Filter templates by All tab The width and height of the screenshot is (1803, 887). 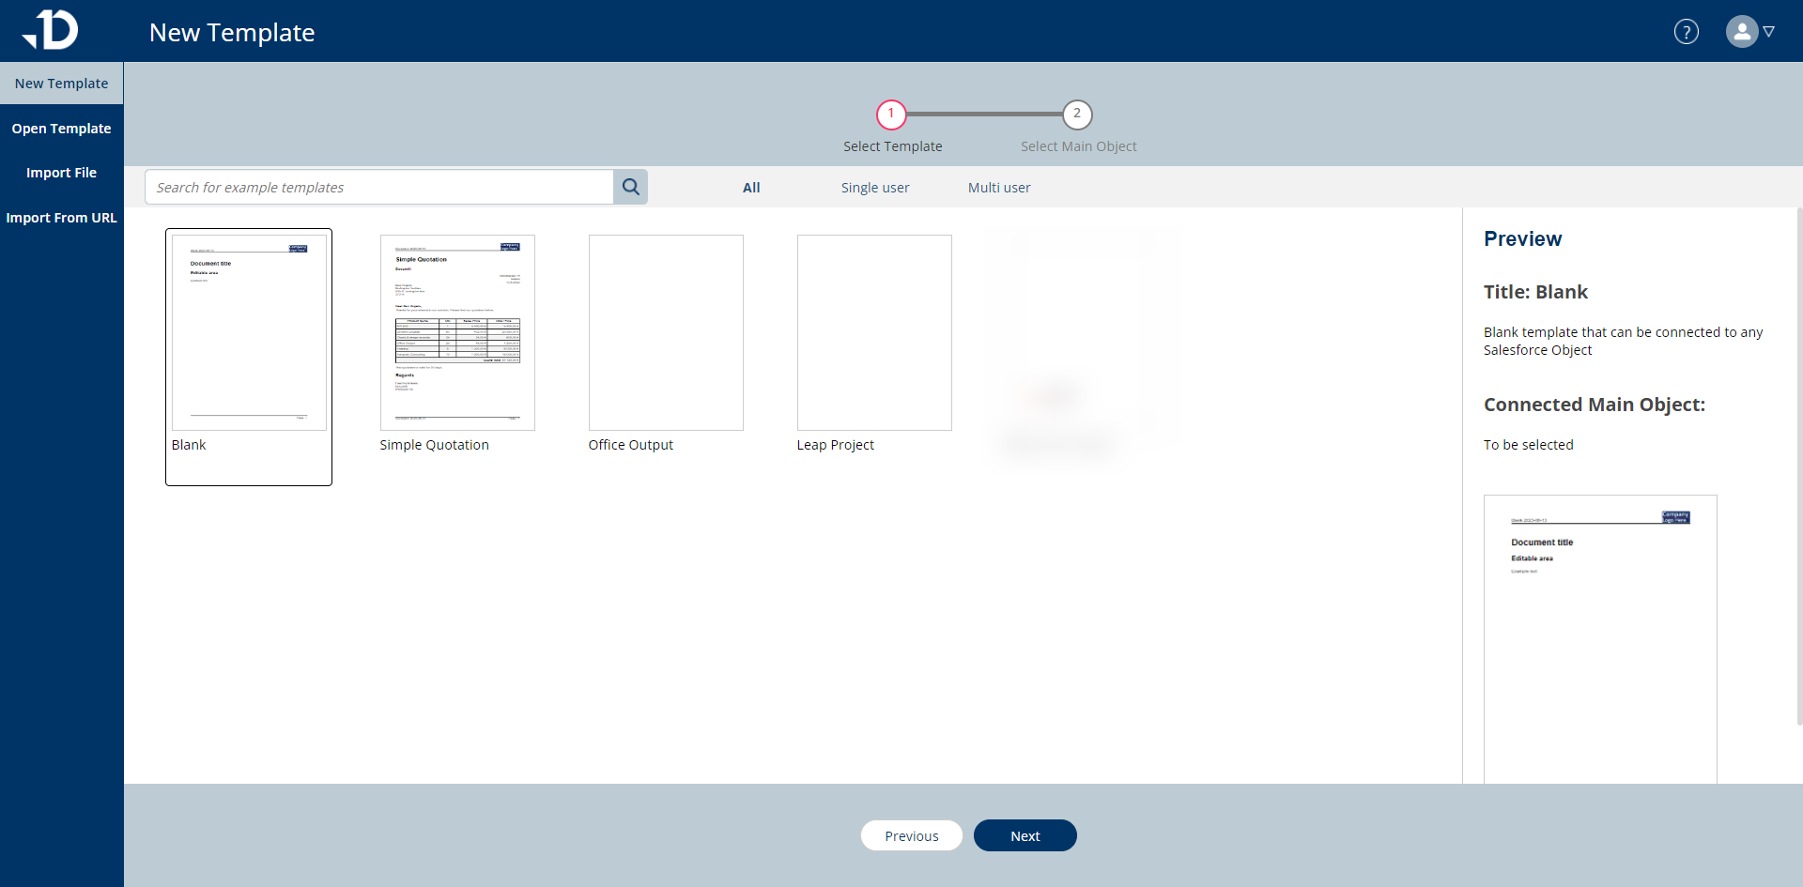pos(751,188)
